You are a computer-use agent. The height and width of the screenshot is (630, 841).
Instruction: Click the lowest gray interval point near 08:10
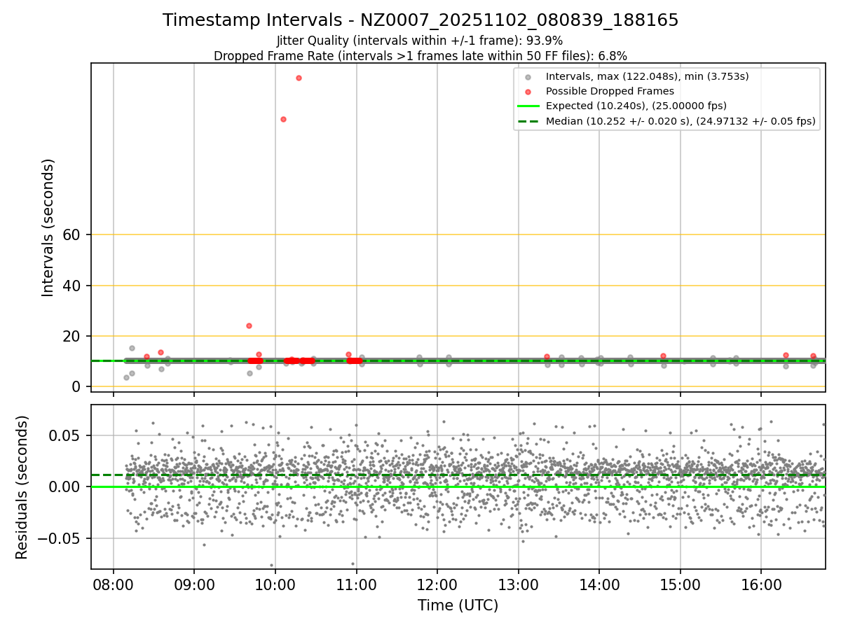coord(126,377)
